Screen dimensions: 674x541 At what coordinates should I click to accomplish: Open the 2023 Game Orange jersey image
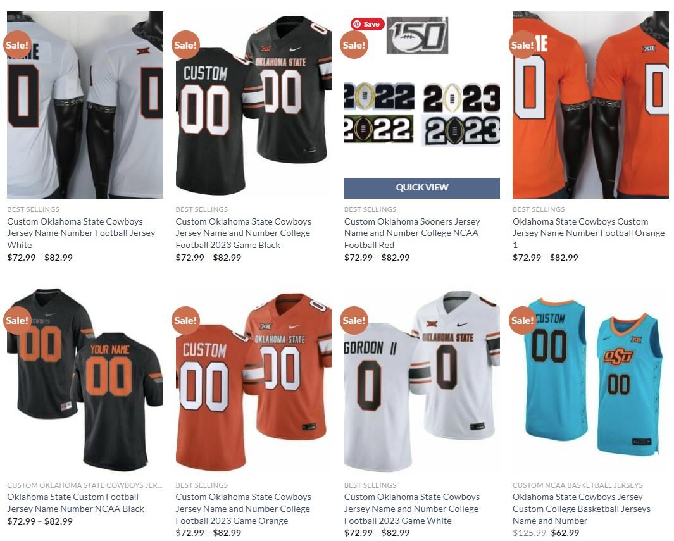click(254, 380)
